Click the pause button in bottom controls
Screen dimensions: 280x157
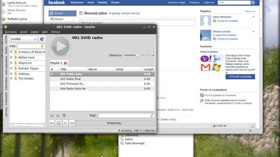pyautogui.click(x=59, y=123)
